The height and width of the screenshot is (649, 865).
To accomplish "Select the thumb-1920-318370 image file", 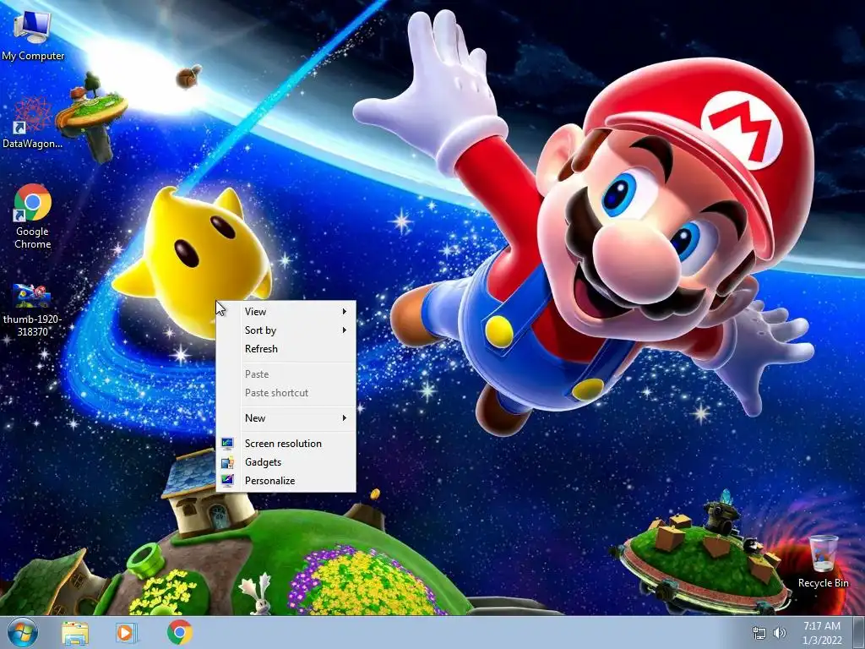I will (x=33, y=309).
